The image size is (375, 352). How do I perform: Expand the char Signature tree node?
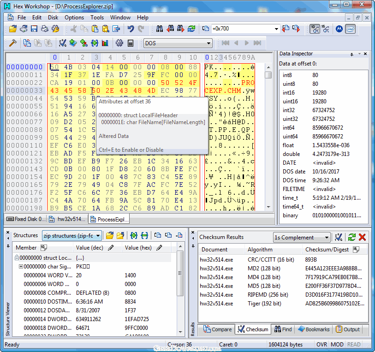pyautogui.click(x=21, y=266)
